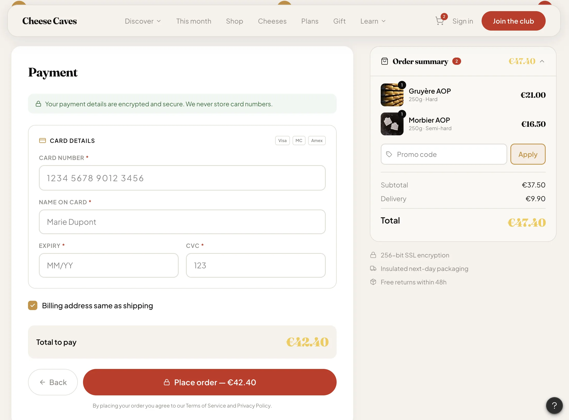Viewport: 569px width, 420px height.
Task: Click the lock icon in the security banner
Action: point(38,104)
